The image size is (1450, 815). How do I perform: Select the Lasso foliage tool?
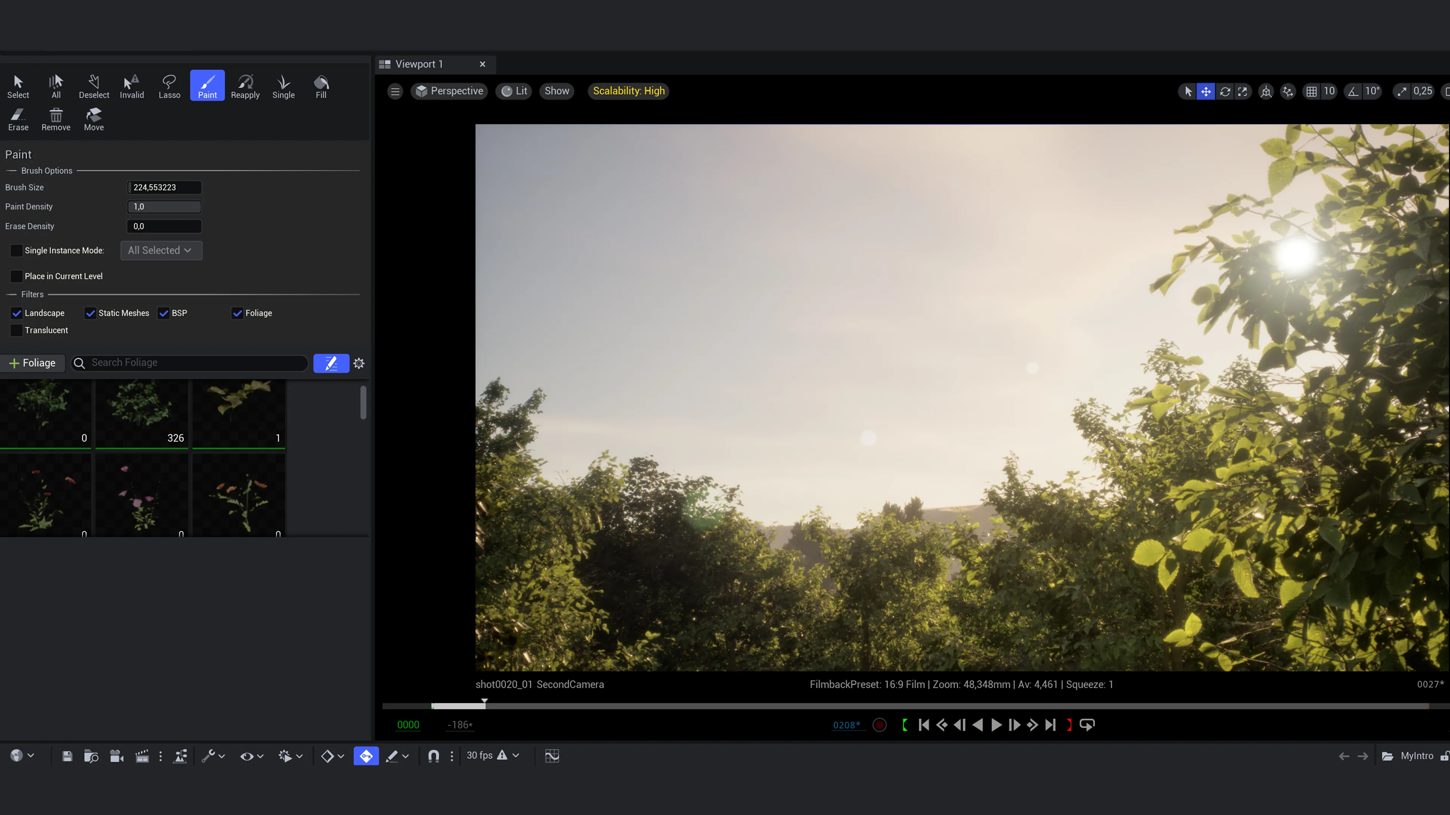pyautogui.click(x=169, y=86)
